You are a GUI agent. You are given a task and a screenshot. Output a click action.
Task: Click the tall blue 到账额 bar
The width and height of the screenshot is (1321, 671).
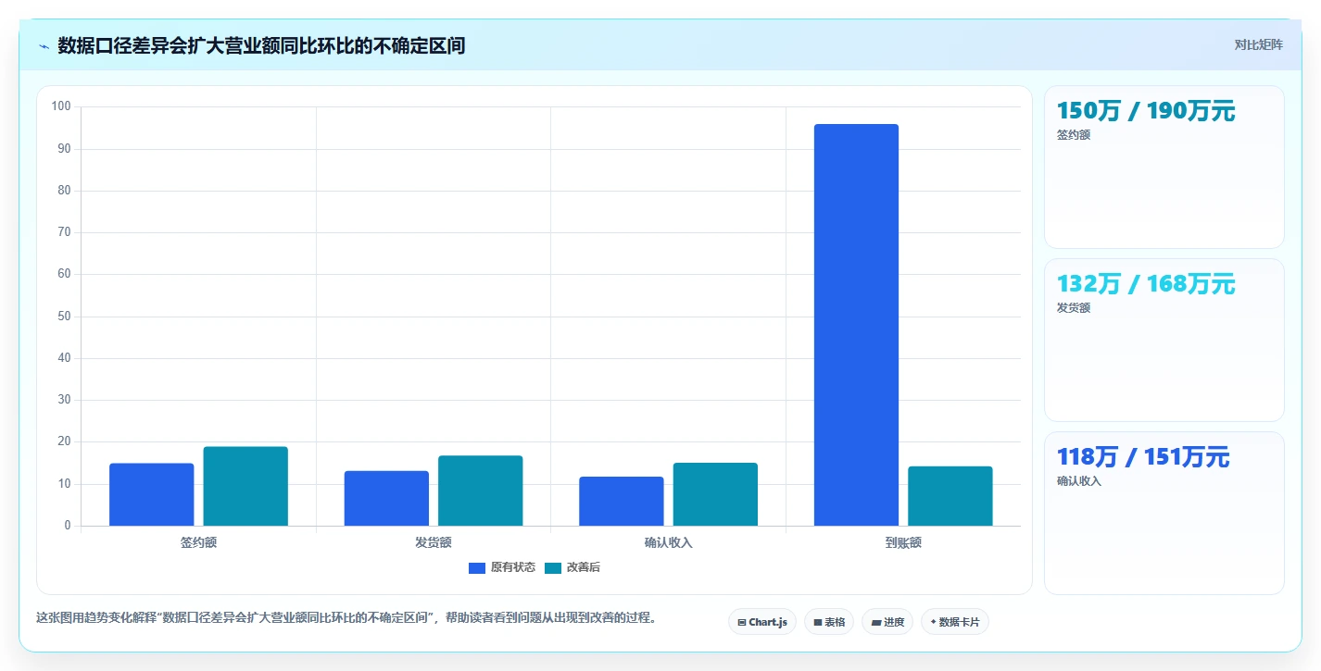(x=856, y=325)
